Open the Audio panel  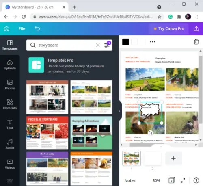pyautogui.click(x=10, y=144)
